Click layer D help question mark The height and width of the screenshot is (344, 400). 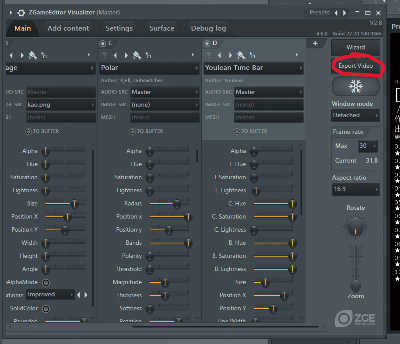coord(208,55)
